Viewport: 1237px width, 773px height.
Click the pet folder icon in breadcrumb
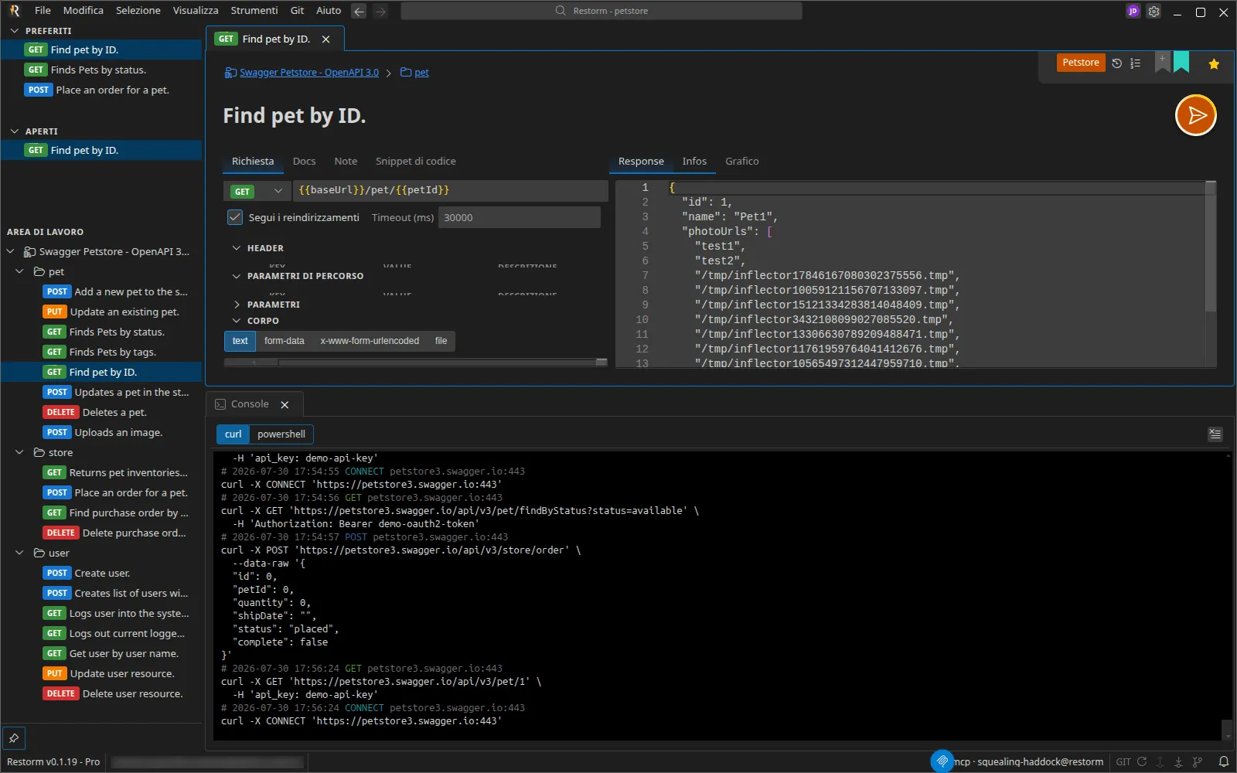click(406, 73)
